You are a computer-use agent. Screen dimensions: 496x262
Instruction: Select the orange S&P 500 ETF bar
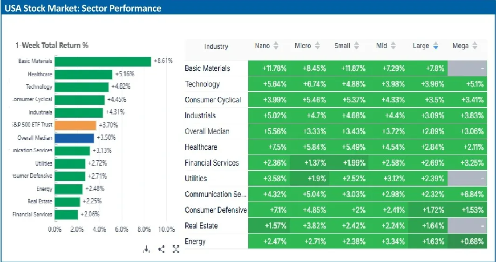(75, 125)
